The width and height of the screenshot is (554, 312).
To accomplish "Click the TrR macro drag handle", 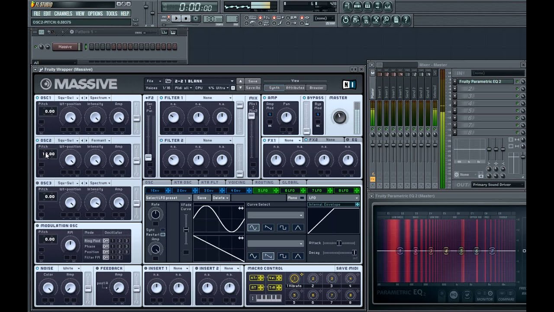I will [279, 288].
